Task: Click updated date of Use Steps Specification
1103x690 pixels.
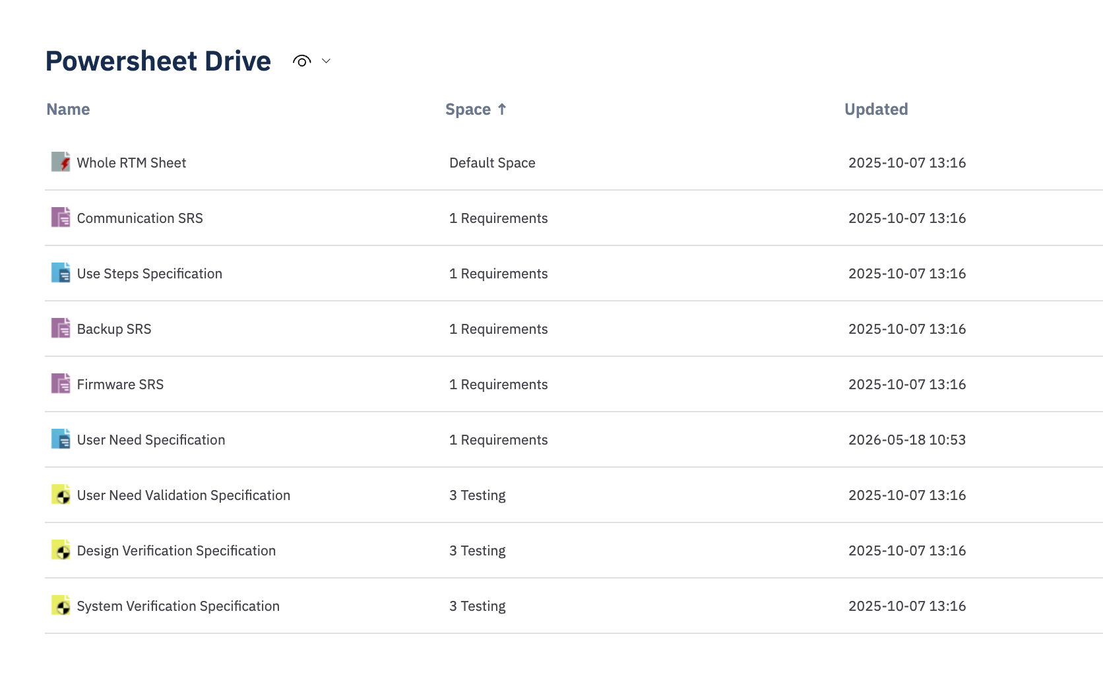Action: [907, 274]
